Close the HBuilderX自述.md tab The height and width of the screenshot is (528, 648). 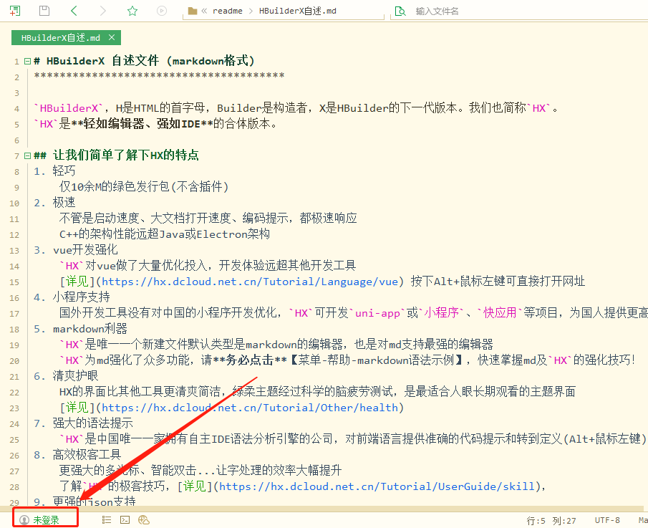point(112,38)
